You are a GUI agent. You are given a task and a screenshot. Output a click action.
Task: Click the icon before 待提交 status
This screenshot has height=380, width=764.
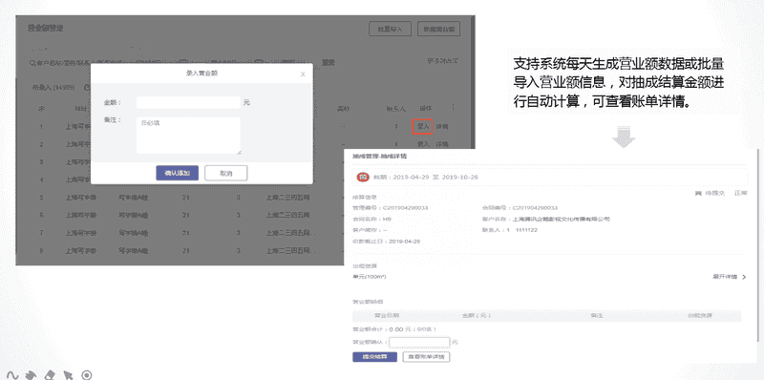tap(698, 194)
